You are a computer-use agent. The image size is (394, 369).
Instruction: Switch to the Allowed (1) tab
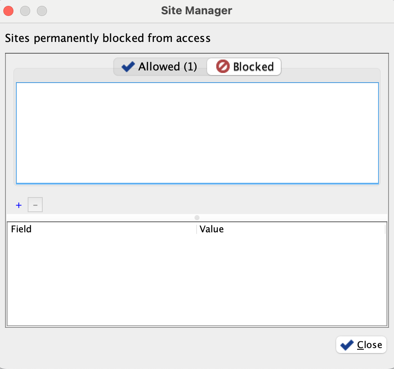coord(160,67)
